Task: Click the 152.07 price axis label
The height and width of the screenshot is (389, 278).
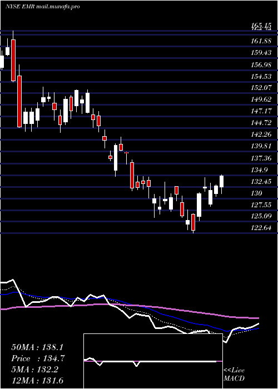Action: pyautogui.click(x=261, y=88)
